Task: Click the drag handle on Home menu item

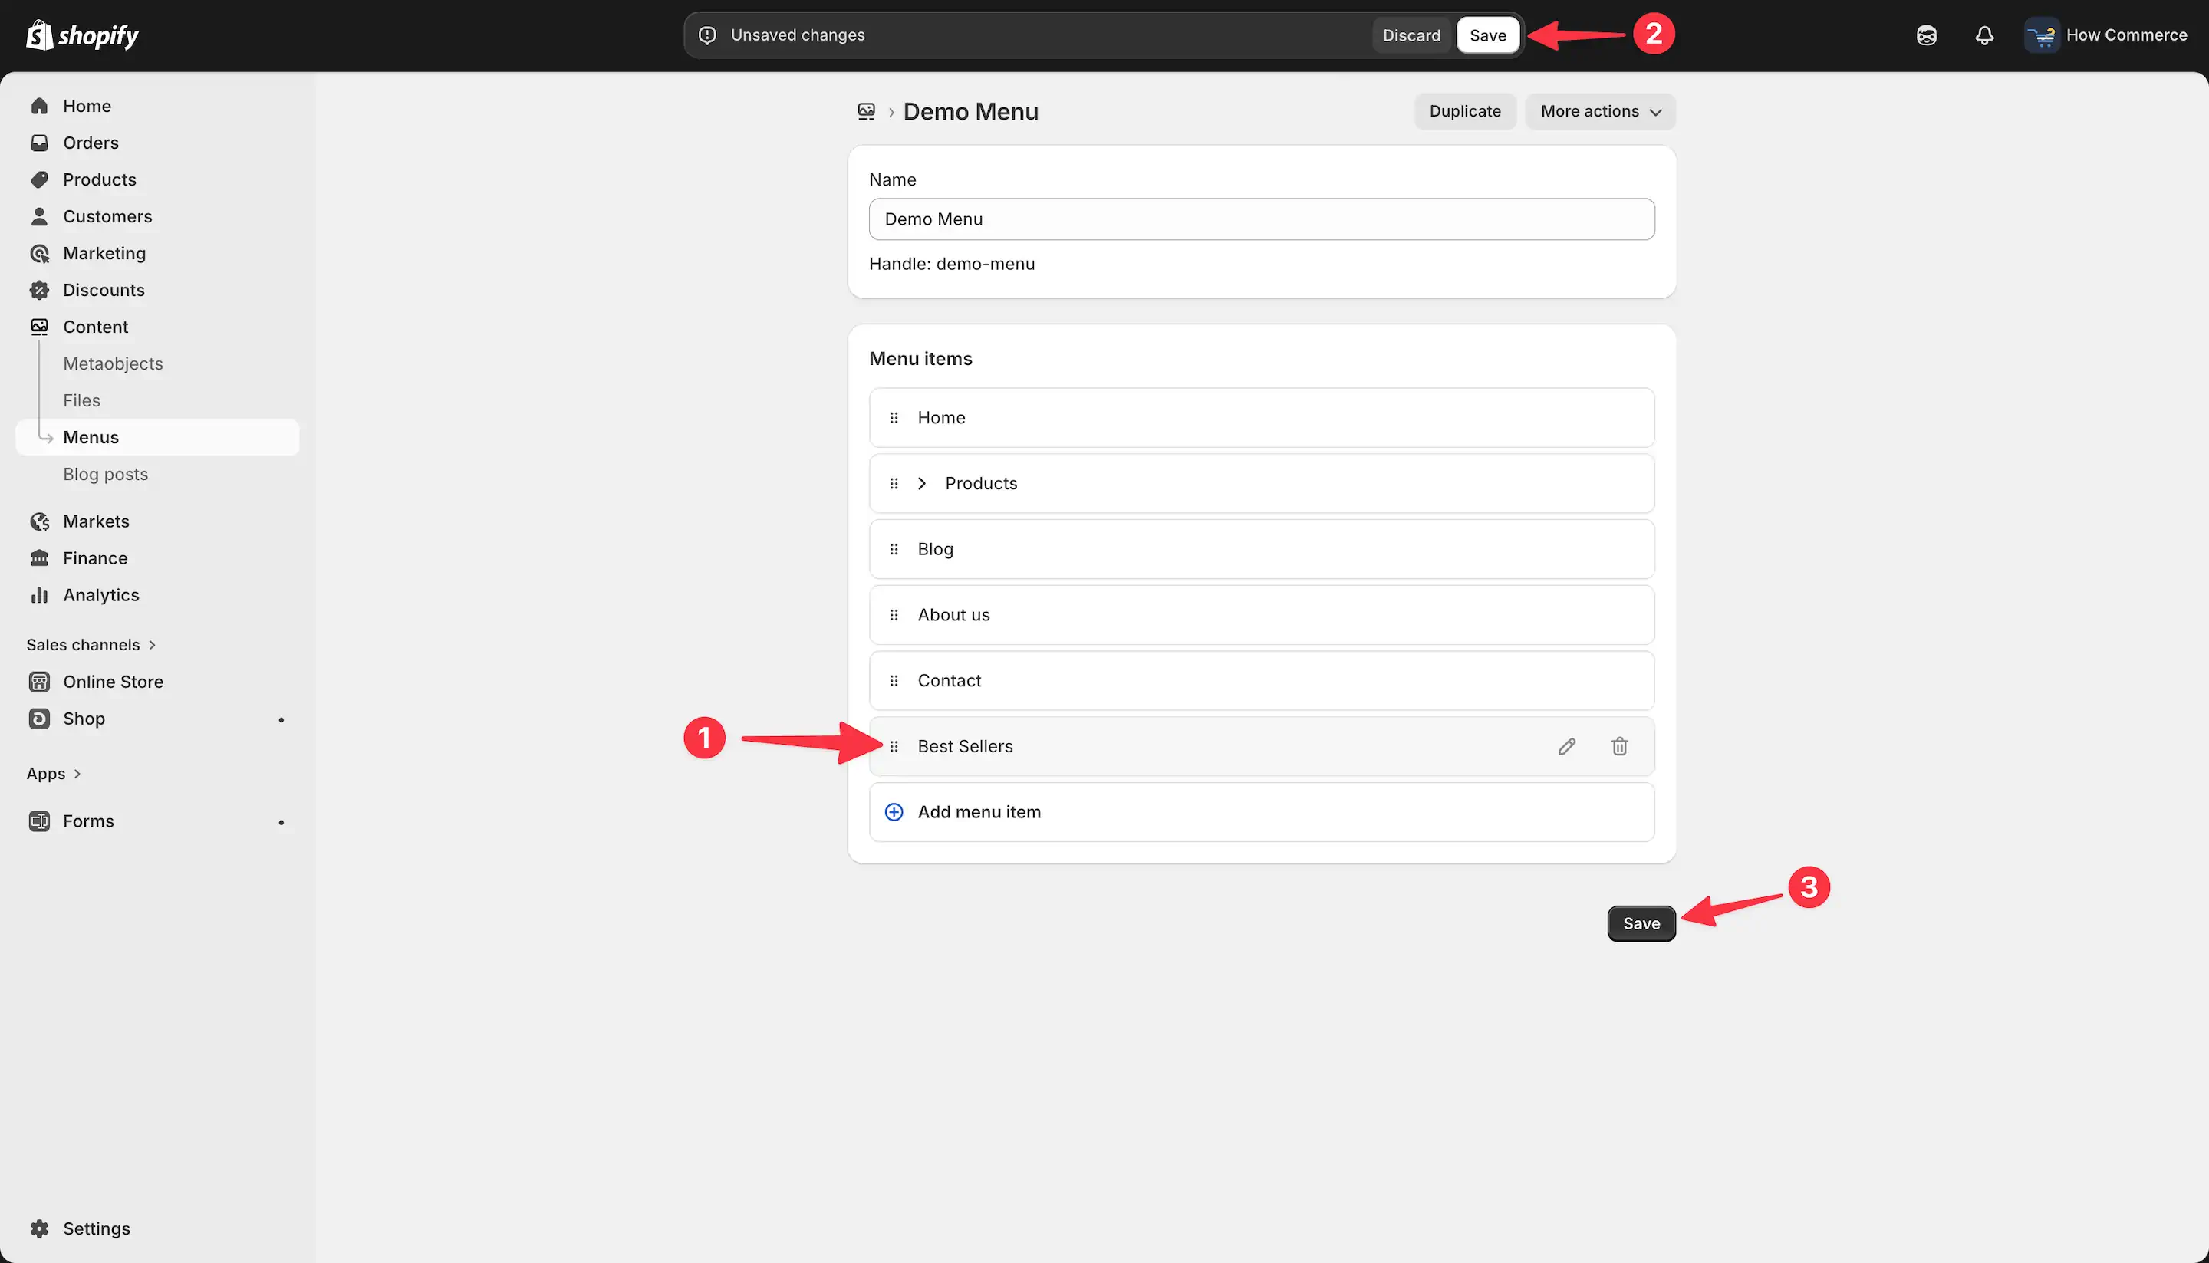Action: tap(894, 417)
